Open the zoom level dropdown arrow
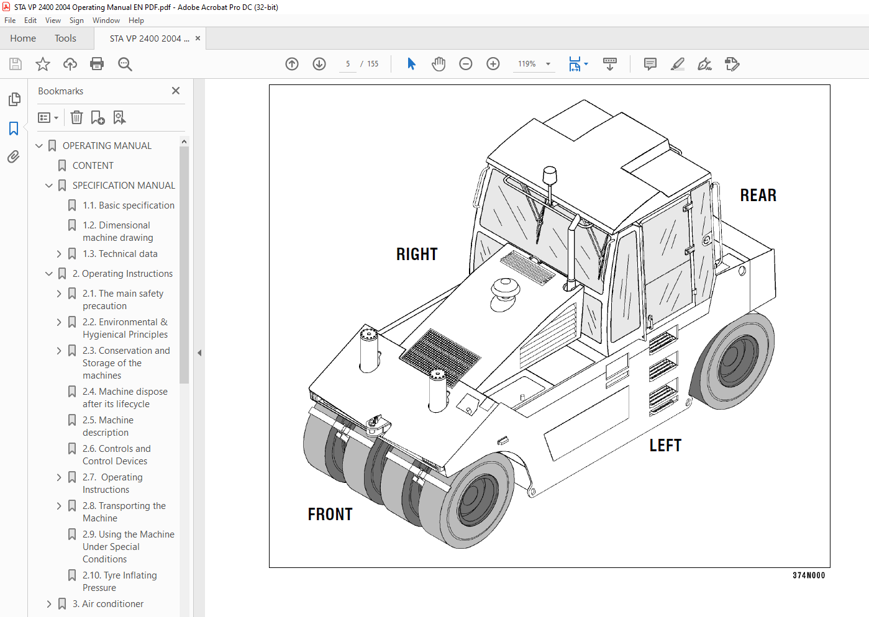 548,64
